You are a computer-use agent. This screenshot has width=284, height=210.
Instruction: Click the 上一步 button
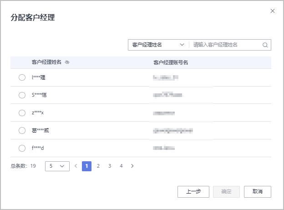193,191
